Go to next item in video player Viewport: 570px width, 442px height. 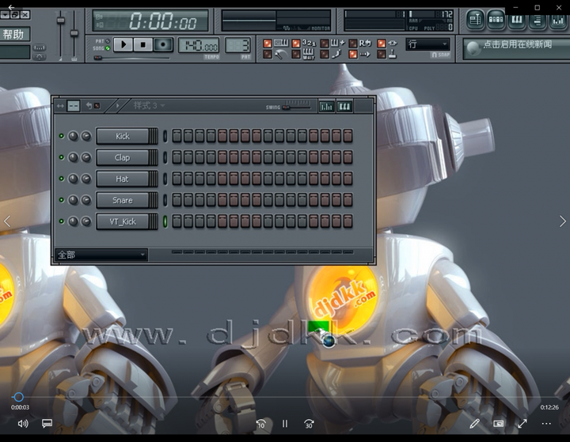tap(562, 221)
